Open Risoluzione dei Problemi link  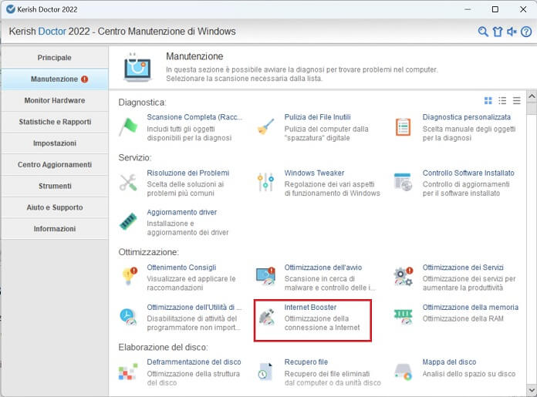188,173
